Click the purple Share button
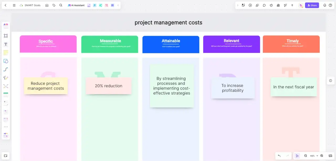The image size is (336, 161). coord(312,5)
